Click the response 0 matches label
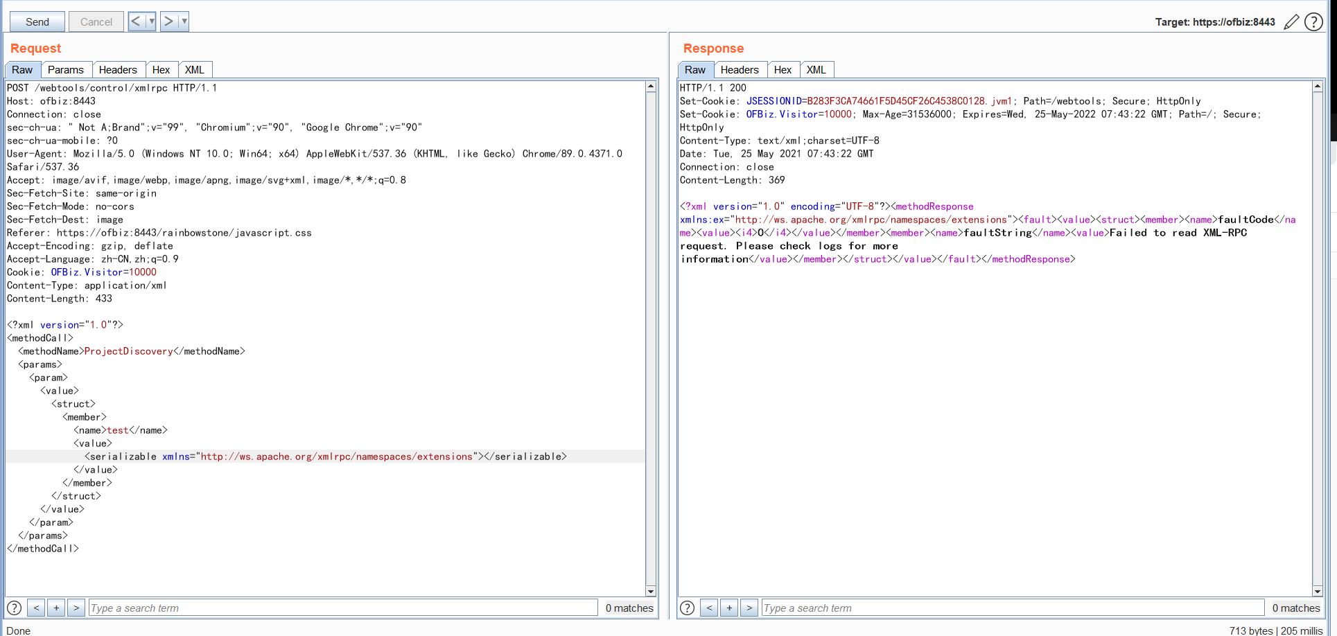This screenshot has width=1337, height=636. pyautogui.click(x=1296, y=608)
